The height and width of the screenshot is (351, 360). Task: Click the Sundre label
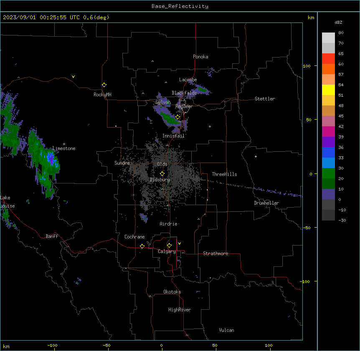point(122,163)
